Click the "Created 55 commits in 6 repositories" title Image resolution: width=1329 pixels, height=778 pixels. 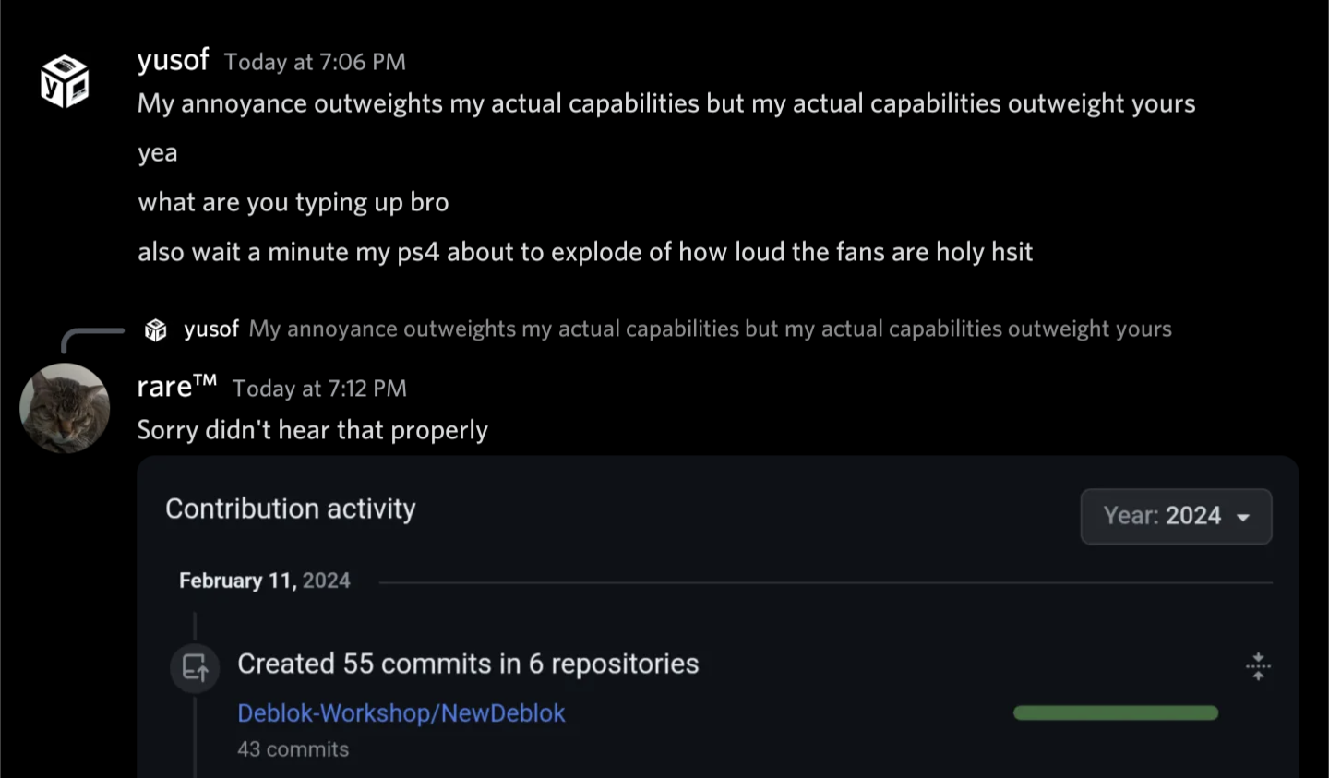[468, 664]
